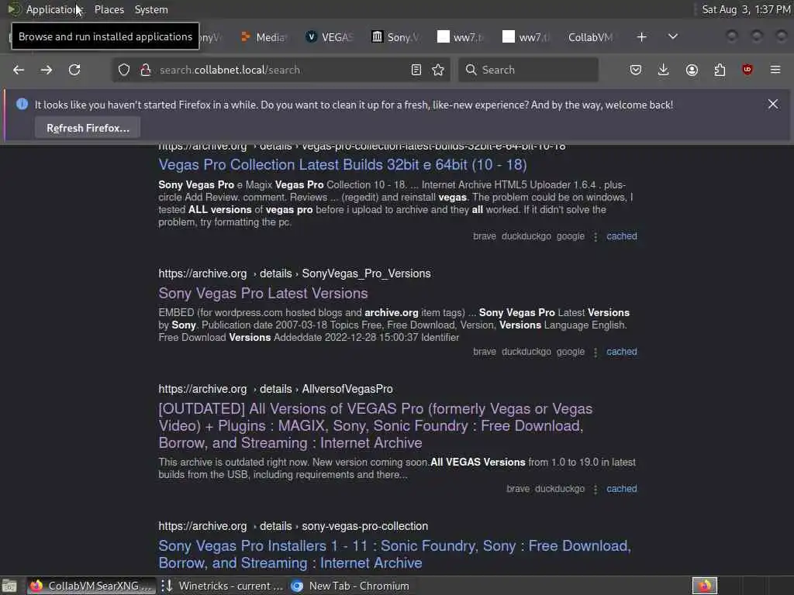The image size is (794, 595).
Task: Open the Places menu
Action: (109, 9)
